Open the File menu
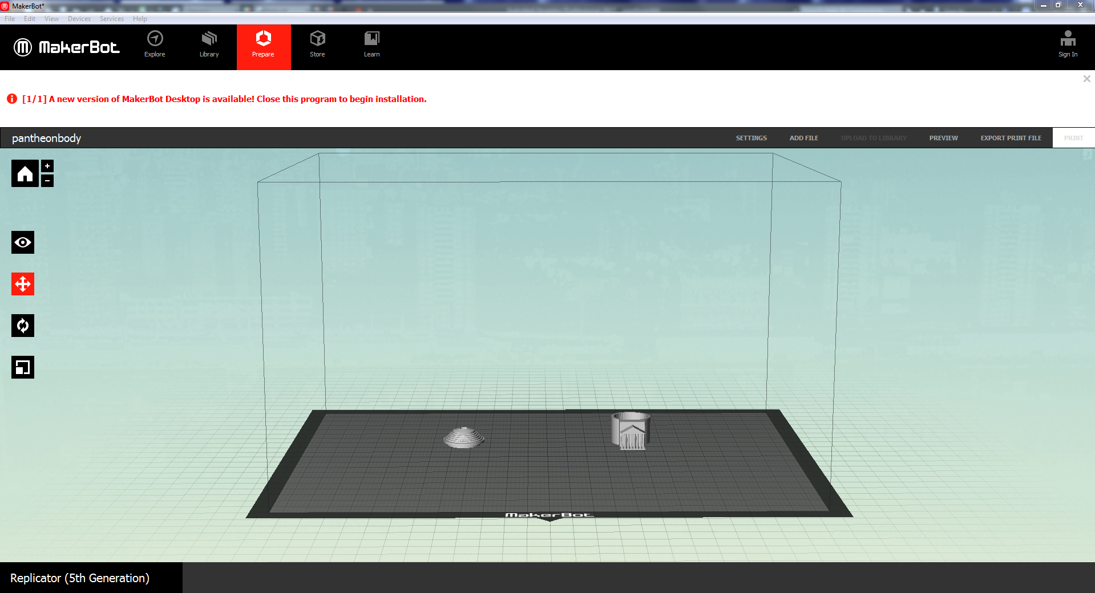 point(10,19)
